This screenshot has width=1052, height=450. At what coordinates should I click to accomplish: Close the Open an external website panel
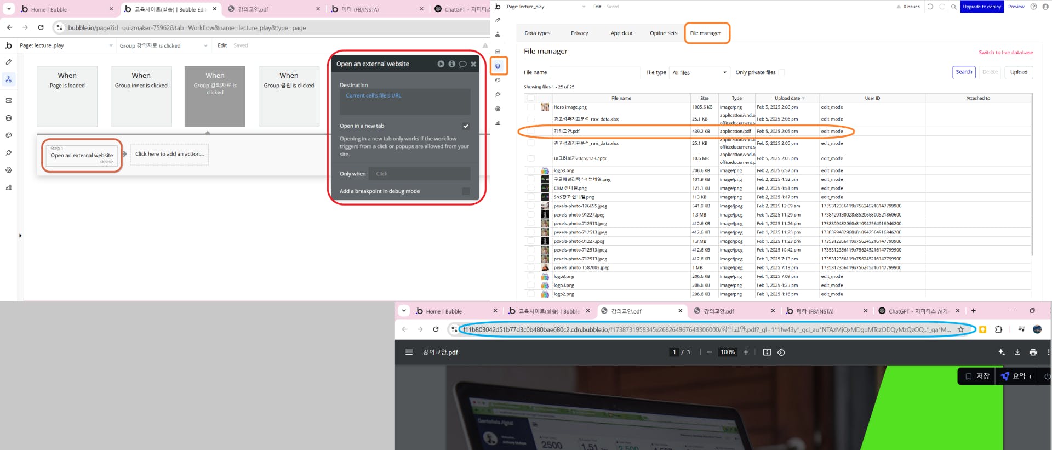tap(473, 64)
